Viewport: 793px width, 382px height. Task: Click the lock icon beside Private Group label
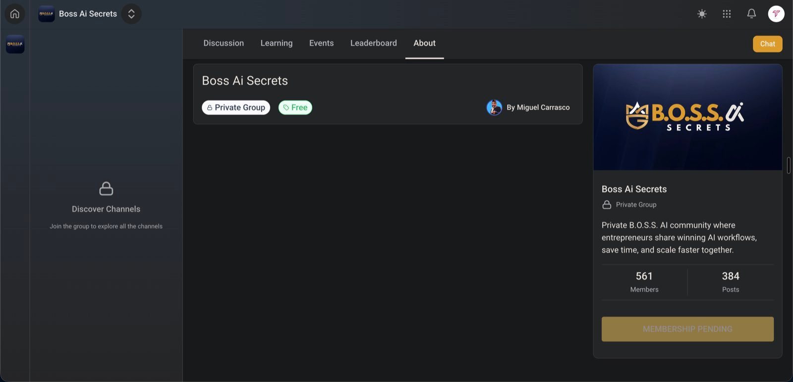point(607,205)
